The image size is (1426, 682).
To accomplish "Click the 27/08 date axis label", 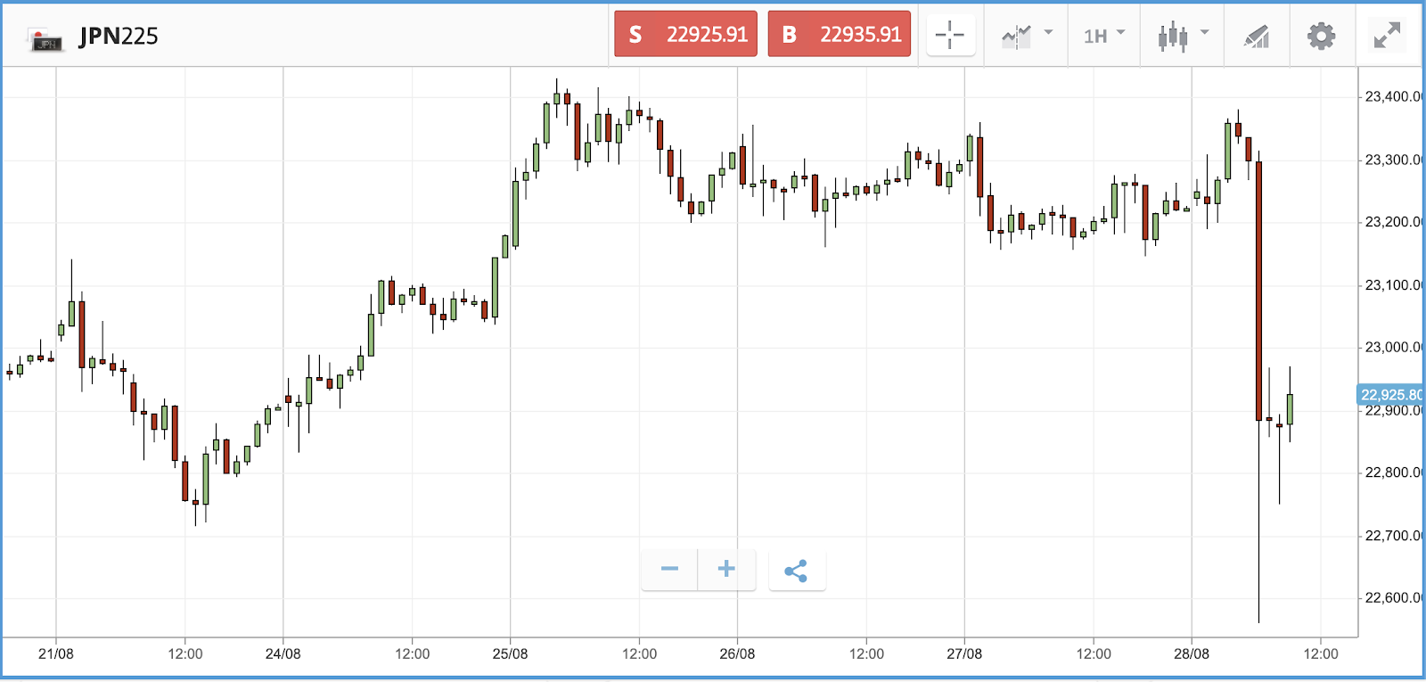I will (964, 653).
